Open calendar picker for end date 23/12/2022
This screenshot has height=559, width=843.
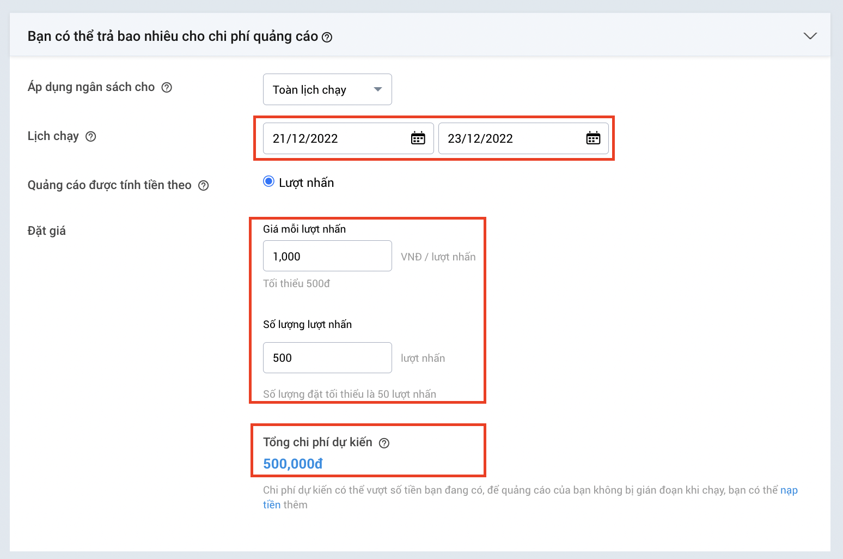pos(593,138)
